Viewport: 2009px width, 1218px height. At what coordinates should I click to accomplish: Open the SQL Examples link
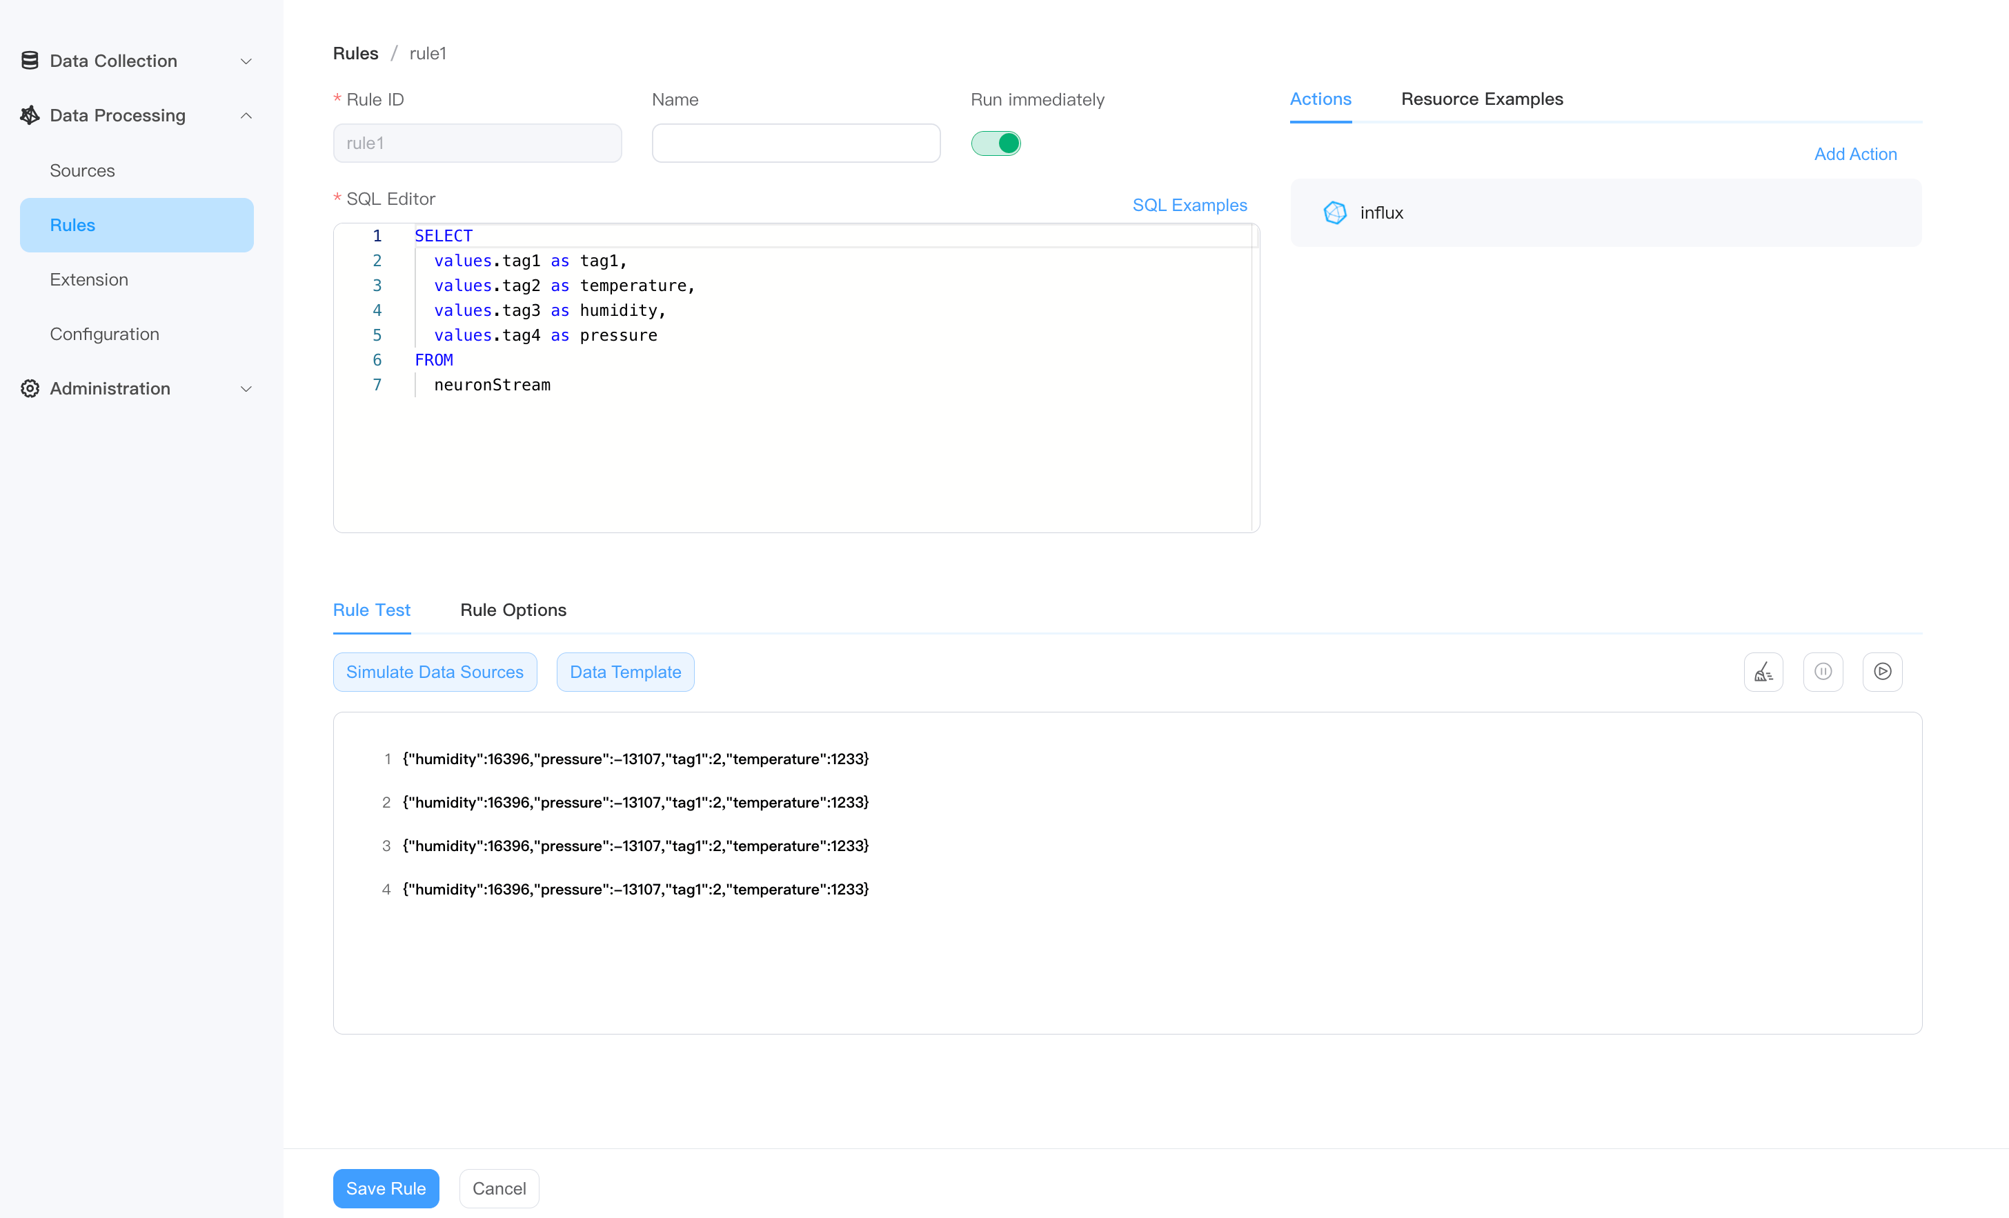point(1189,205)
